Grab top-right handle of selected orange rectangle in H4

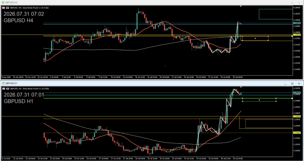(268, 36)
